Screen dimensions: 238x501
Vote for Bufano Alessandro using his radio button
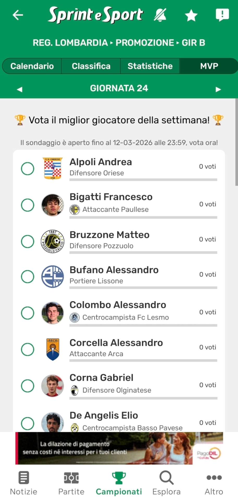(28, 277)
